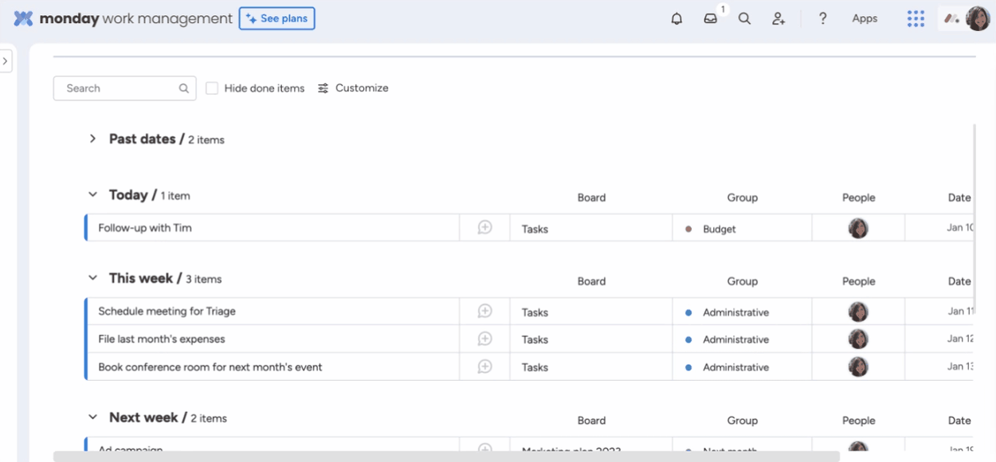996x462 pixels.
Task: Tick the Hide done items checkbox
Action: [x=212, y=88]
